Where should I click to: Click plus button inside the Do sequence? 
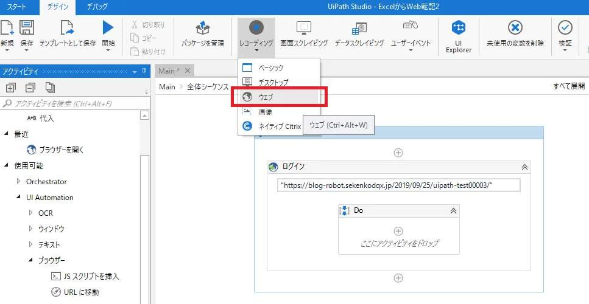tap(398, 231)
